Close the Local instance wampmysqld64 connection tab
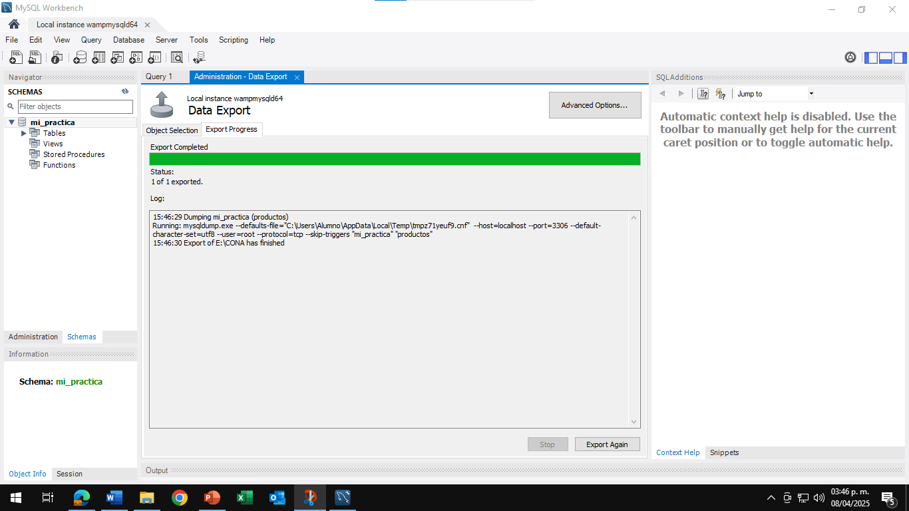Image resolution: width=909 pixels, height=511 pixels. tap(147, 25)
